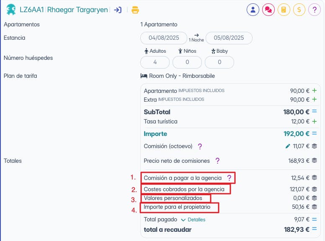The image size is (325, 241).
Task: Click the orange printer icon
Action: coord(135,10)
